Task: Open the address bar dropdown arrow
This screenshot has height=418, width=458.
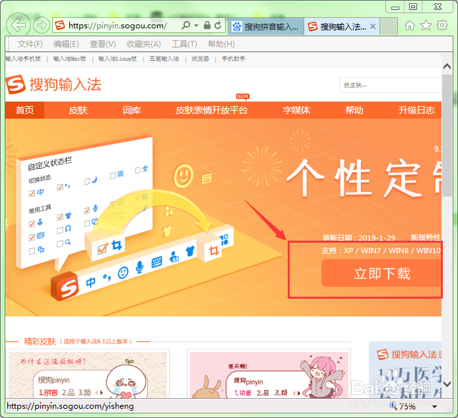Action: (196, 26)
